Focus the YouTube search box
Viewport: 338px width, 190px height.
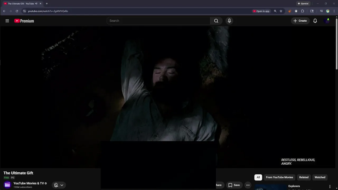(x=158, y=21)
